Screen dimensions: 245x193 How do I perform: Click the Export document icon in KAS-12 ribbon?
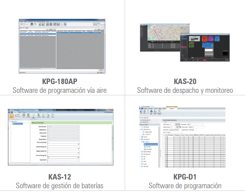point(48,115)
